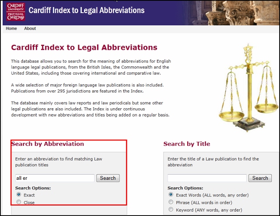
Task: Select the Exact radio option
Action: point(18,194)
